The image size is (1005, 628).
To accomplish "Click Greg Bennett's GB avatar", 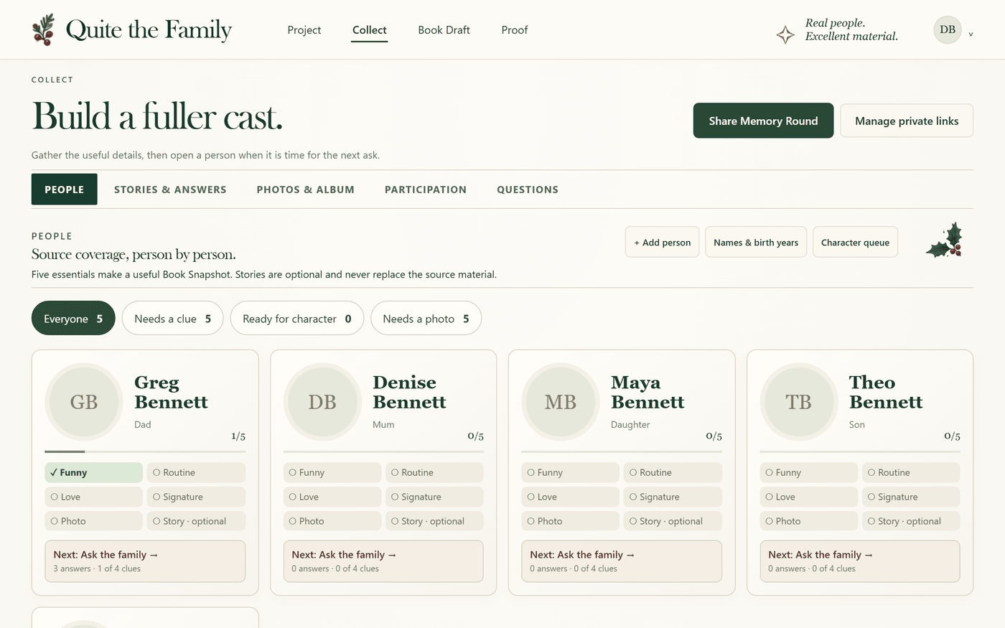I will tap(83, 402).
